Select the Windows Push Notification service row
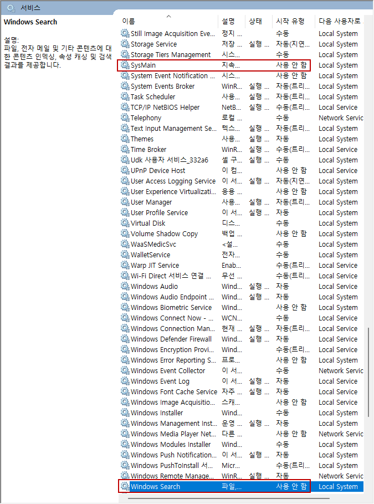 click(242, 455)
